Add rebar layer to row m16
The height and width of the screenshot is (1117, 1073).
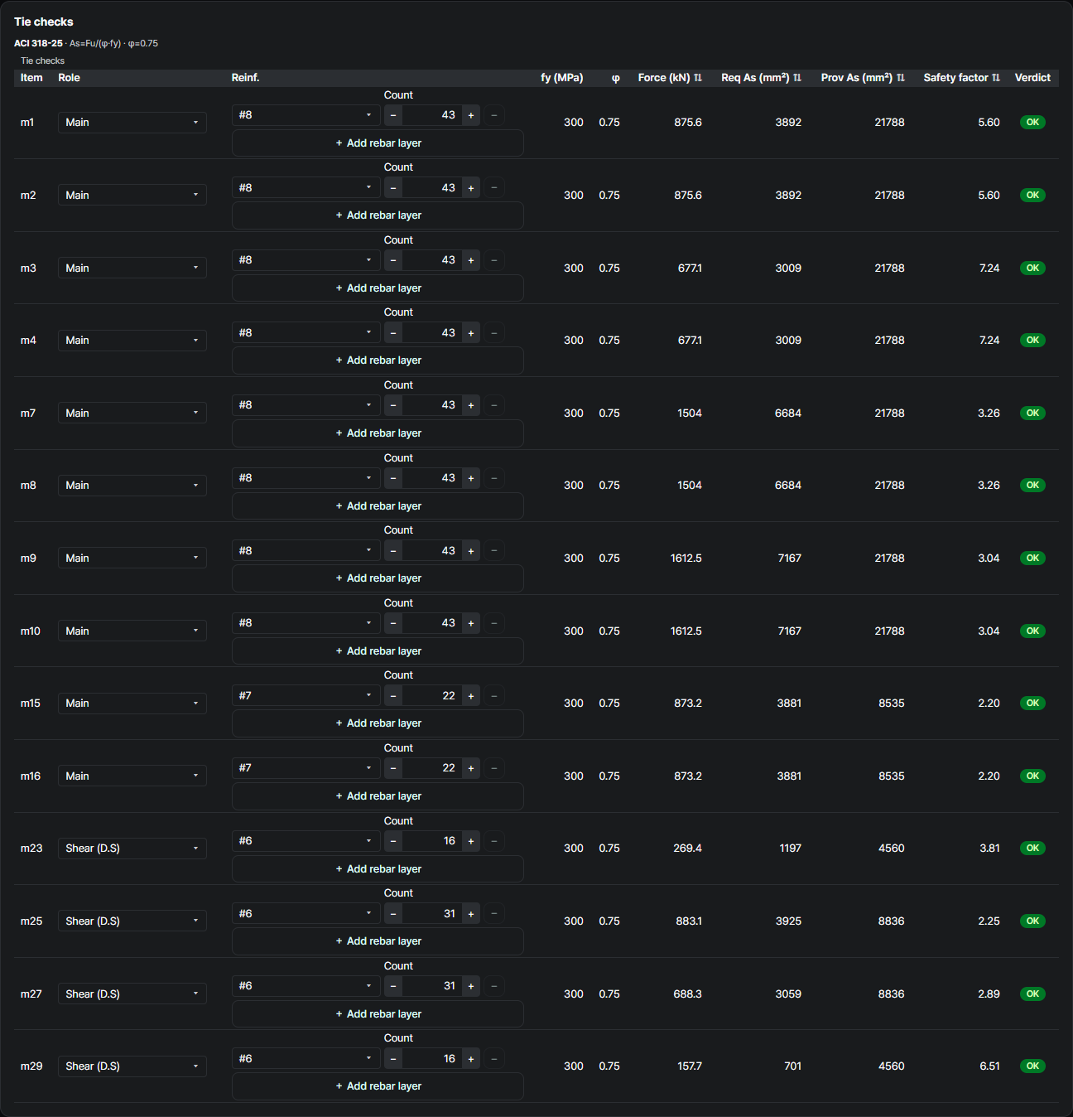click(378, 796)
